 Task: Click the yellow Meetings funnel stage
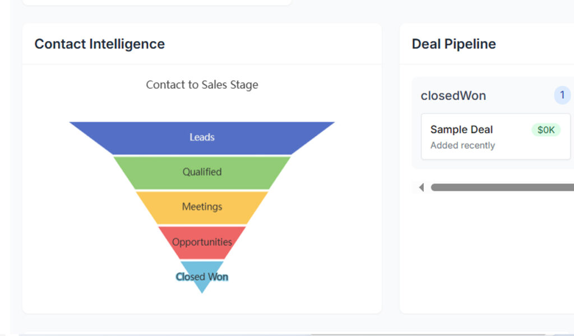202,207
